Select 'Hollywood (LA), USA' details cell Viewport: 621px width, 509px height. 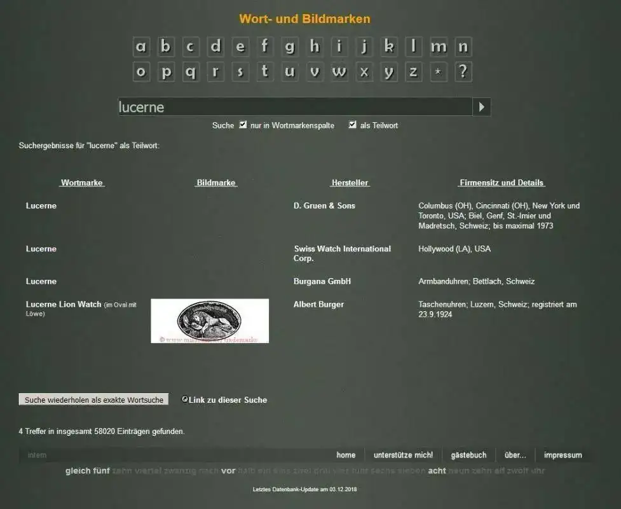point(454,249)
